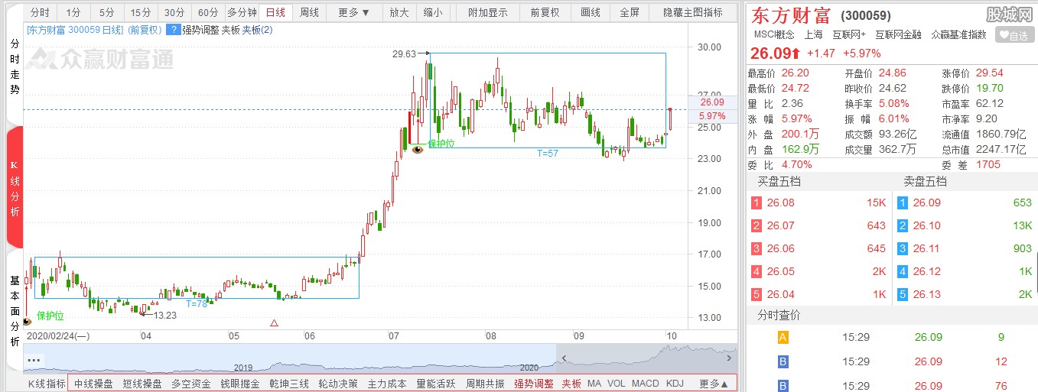Open the 画线 drawing tool
The width and height of the screenshot is (1038, 392).
coord(590,12)
